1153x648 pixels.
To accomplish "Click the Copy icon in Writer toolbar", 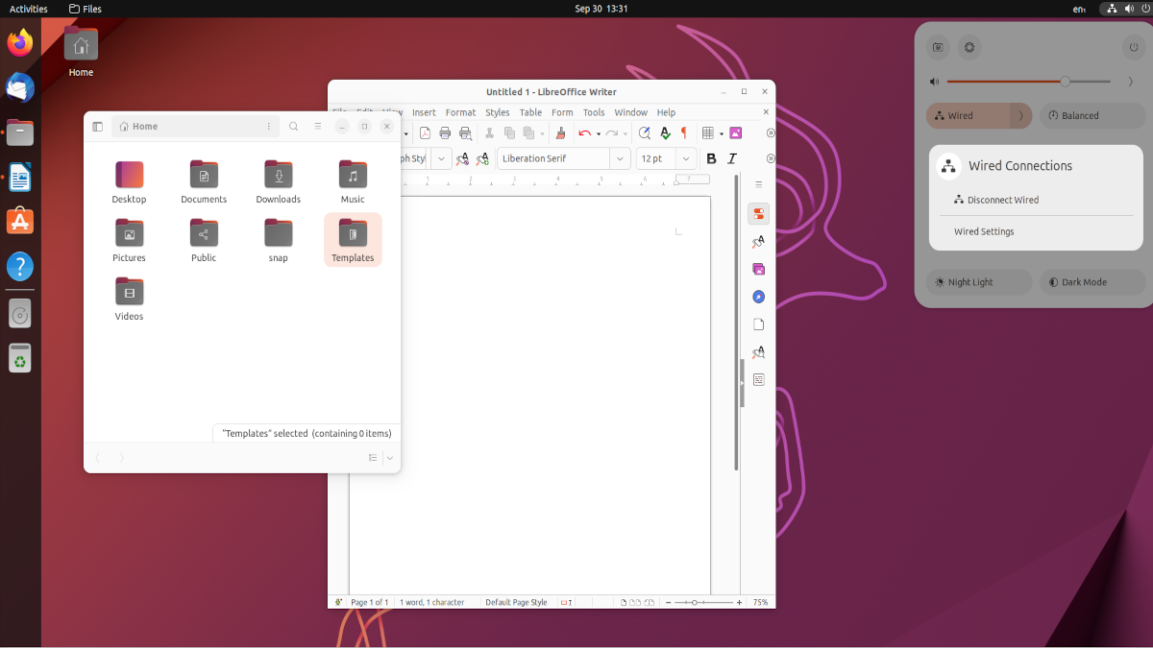I will pos(509,133).
